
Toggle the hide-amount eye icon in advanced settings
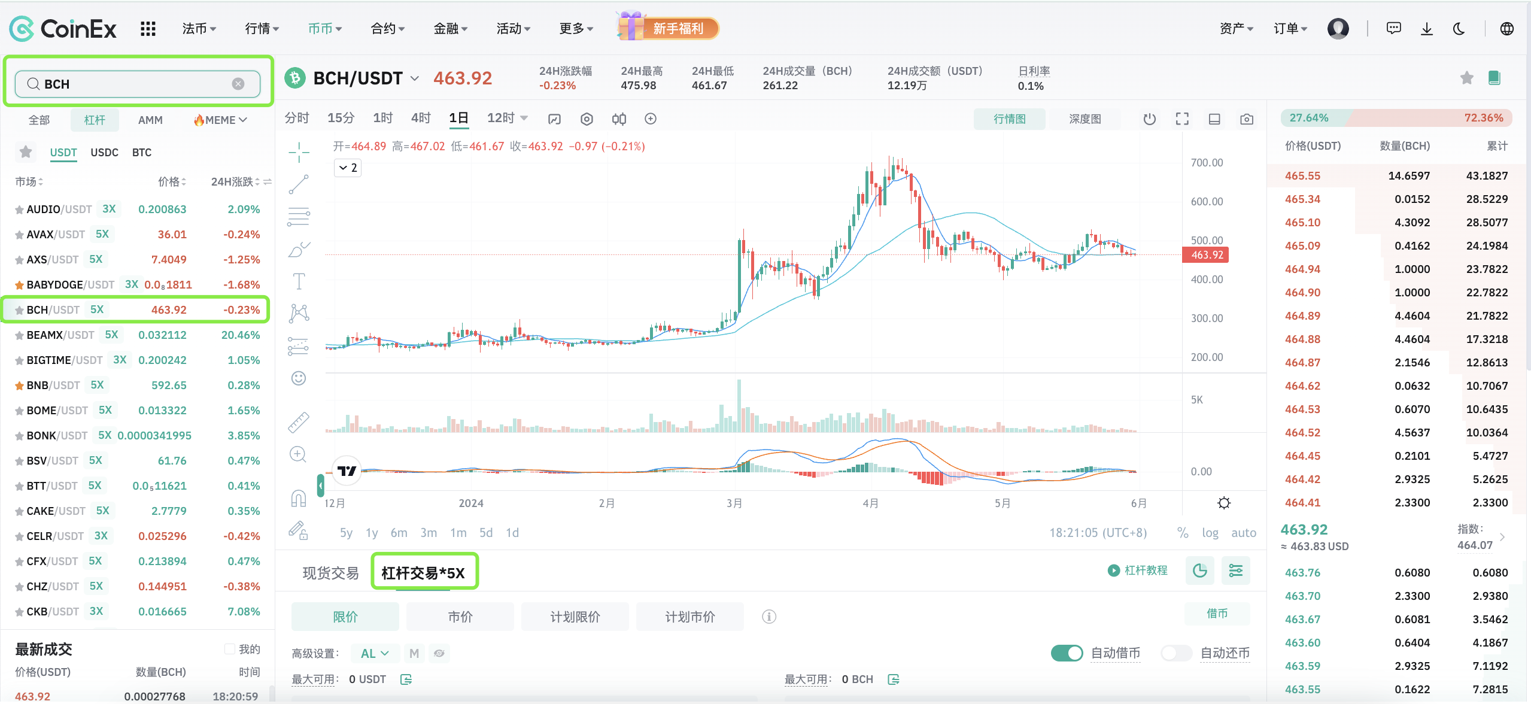tap(439, 653)
